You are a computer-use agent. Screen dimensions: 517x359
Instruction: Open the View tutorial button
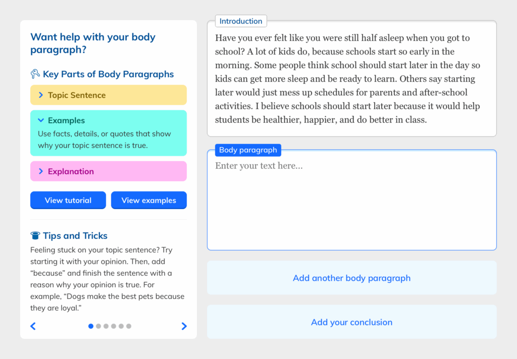pos(68,200)
